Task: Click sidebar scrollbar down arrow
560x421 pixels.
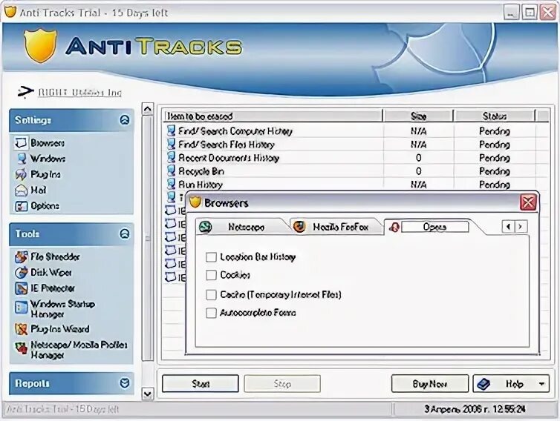Action: [148, 394]
